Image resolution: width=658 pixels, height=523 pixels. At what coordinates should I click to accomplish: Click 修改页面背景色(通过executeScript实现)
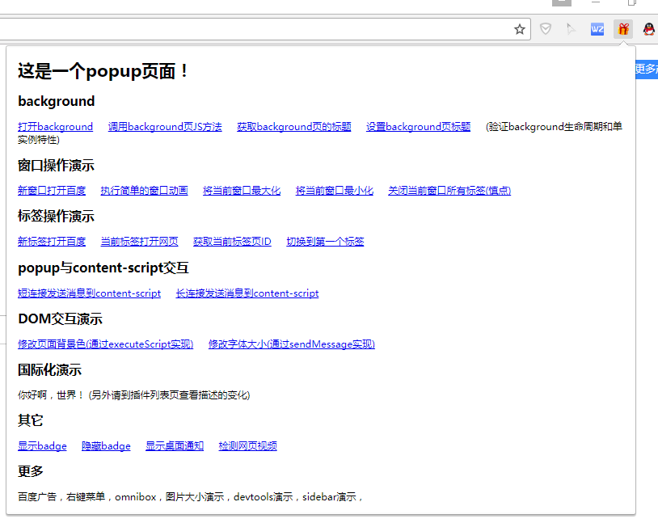(x=105, y=344)
